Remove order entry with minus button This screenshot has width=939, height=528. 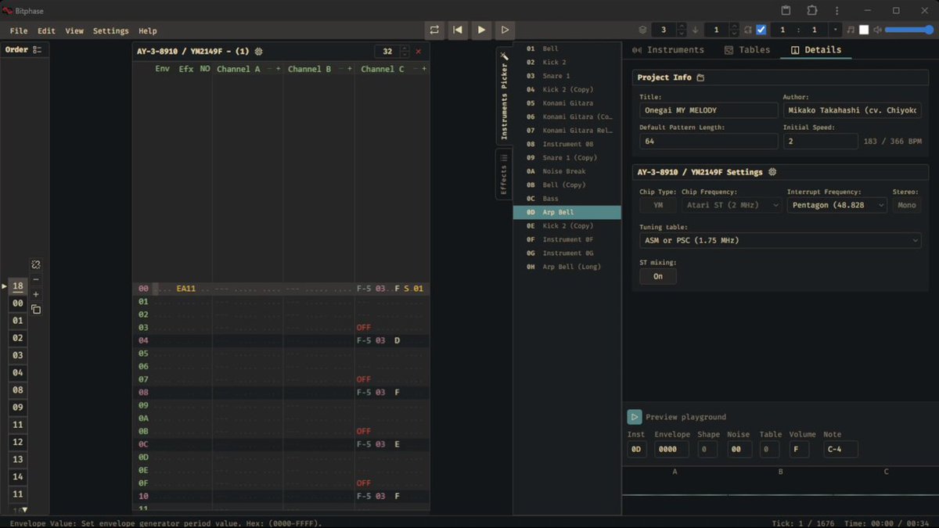(36, 280)
